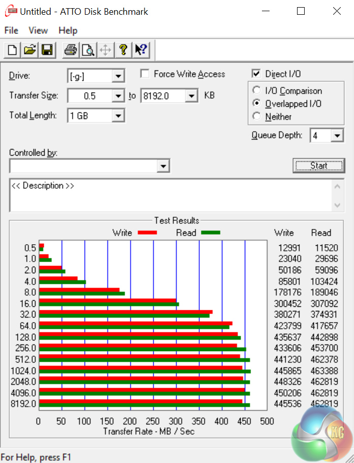Expand the Total Length 1 GB dropdown
The height and width of the screenshot is (463, 354).
tap(118, 116)
